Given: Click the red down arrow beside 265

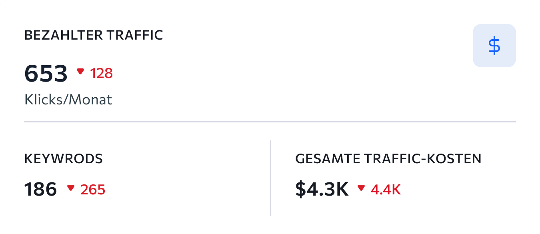Looking at the screenshot, I should (x=71, y=188).
